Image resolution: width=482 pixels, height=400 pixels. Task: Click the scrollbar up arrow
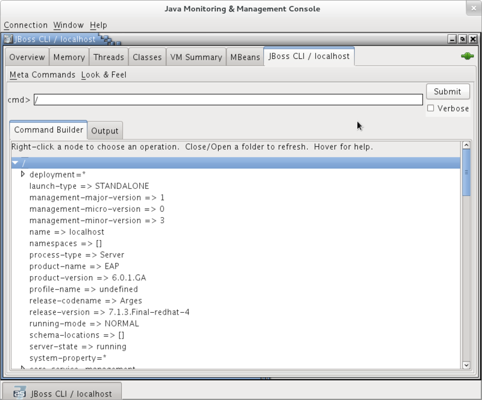466,145
